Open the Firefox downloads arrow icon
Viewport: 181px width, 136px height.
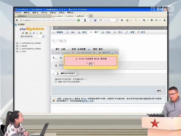click(x=122, y=20)
